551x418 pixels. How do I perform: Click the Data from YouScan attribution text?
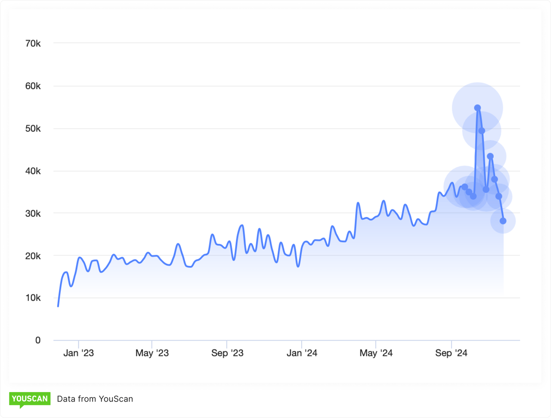tap(95, 399)
